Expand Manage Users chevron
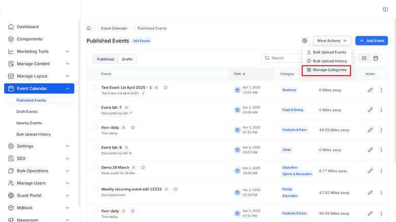Screen dimensions: 396x222 (x=68, y=183)
